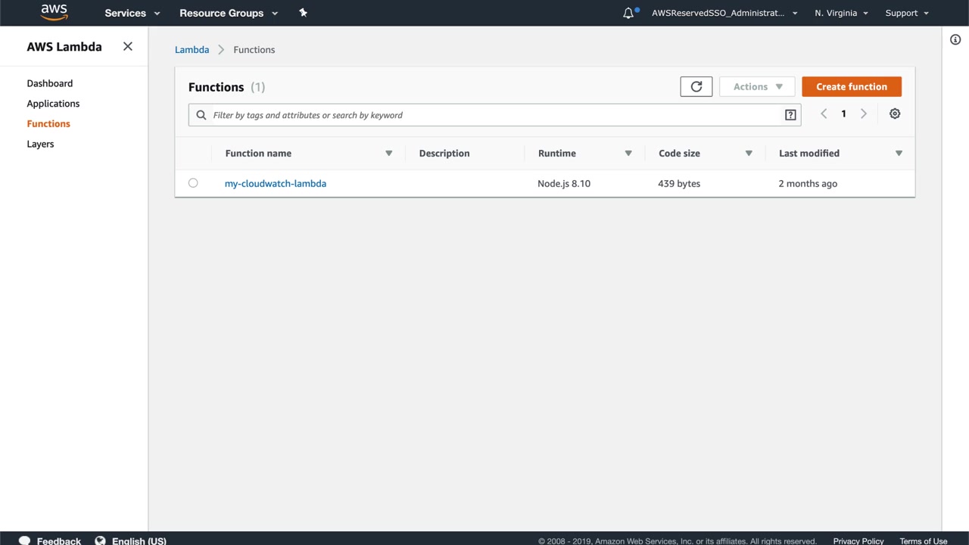Expand the Actions dropdown
Image resolution: width=969 pixels, height=545 pixels.
(757, 87)
